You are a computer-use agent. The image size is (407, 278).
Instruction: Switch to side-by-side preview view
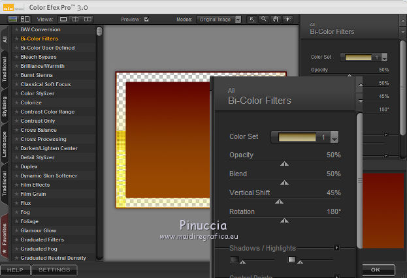(88, 20)
